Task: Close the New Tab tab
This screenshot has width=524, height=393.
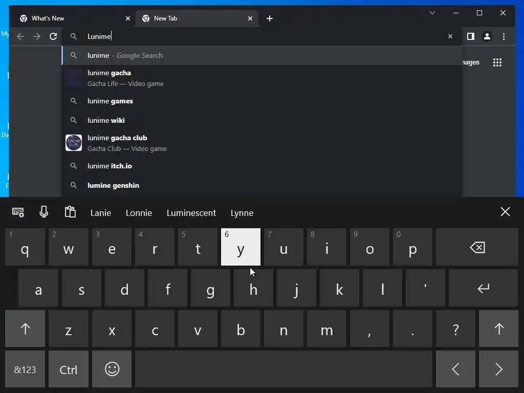Action: pyautogui.click(x=250, y=18)
